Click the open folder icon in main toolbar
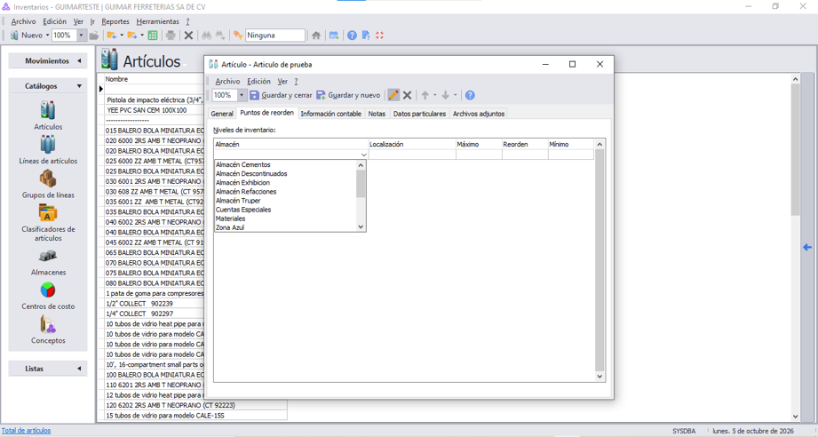Screen dimensions: 818x437 click(x=94, y=36)
